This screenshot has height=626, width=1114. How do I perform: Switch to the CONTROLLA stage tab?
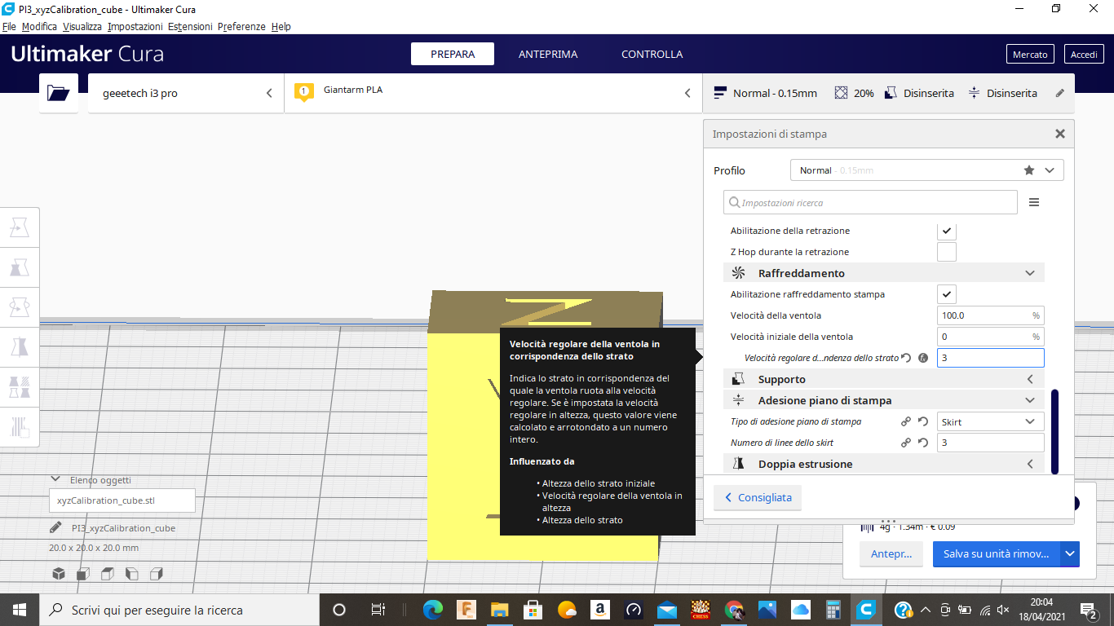tap(652, 54)
